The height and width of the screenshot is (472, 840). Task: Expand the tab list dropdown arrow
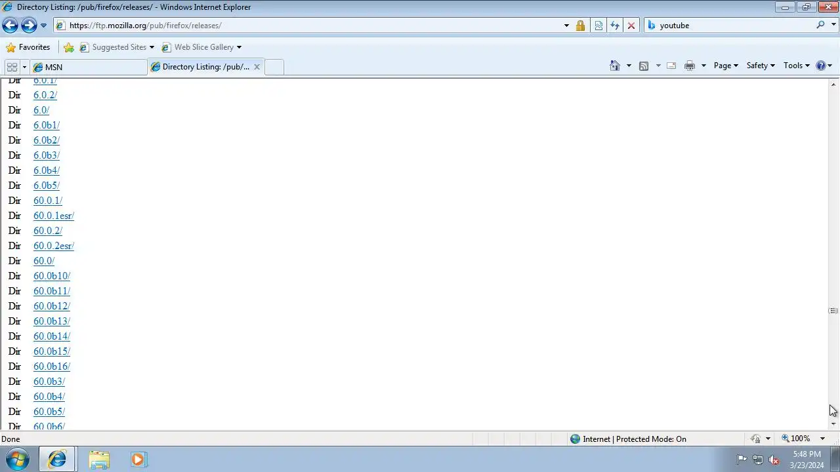pyautogui.click(x=24, y=67)
